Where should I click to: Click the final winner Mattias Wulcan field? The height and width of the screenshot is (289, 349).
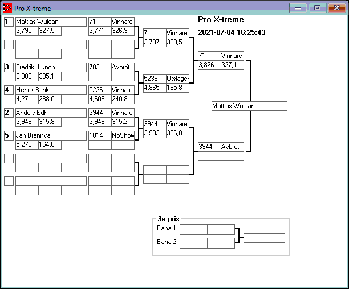point(249,106)
